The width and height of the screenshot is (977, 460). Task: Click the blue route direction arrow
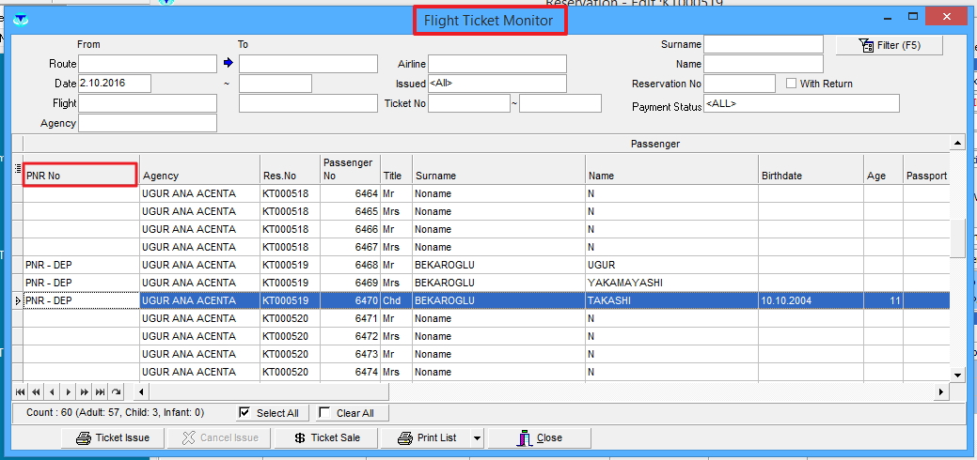click(228, 64)
